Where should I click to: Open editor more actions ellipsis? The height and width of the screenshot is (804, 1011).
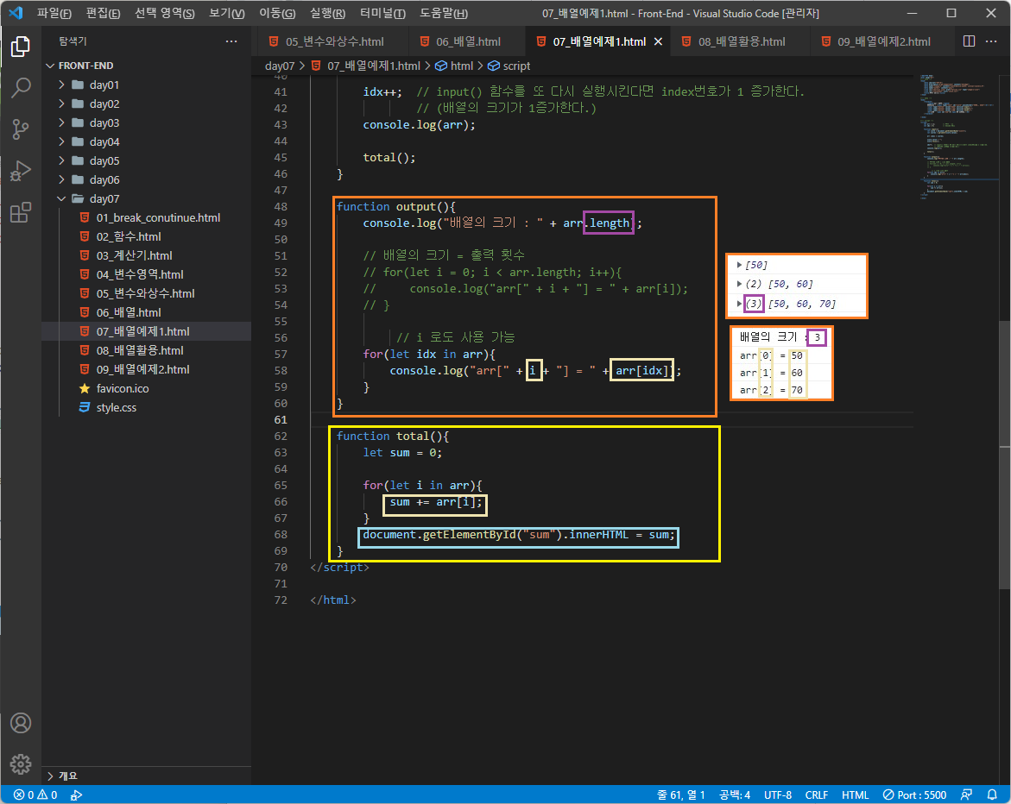pyautogui.click(x=991, y=41)
